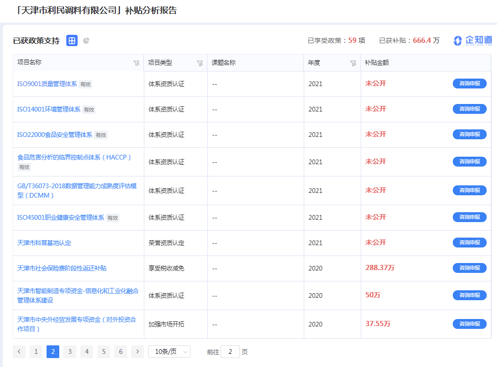Viewport: 497px width, 367px height.
Task: Open 天津市中央外经贸发展专项资金 project link
Action: [x=77, y=324]
